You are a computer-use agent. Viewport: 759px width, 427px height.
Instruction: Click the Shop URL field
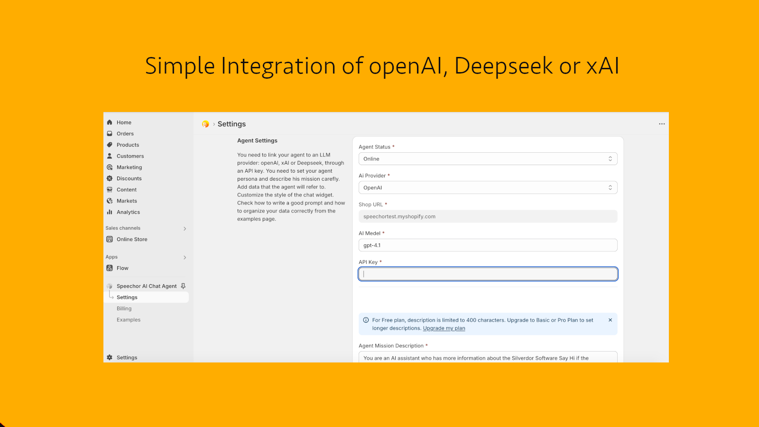click(x=488, y=216)
